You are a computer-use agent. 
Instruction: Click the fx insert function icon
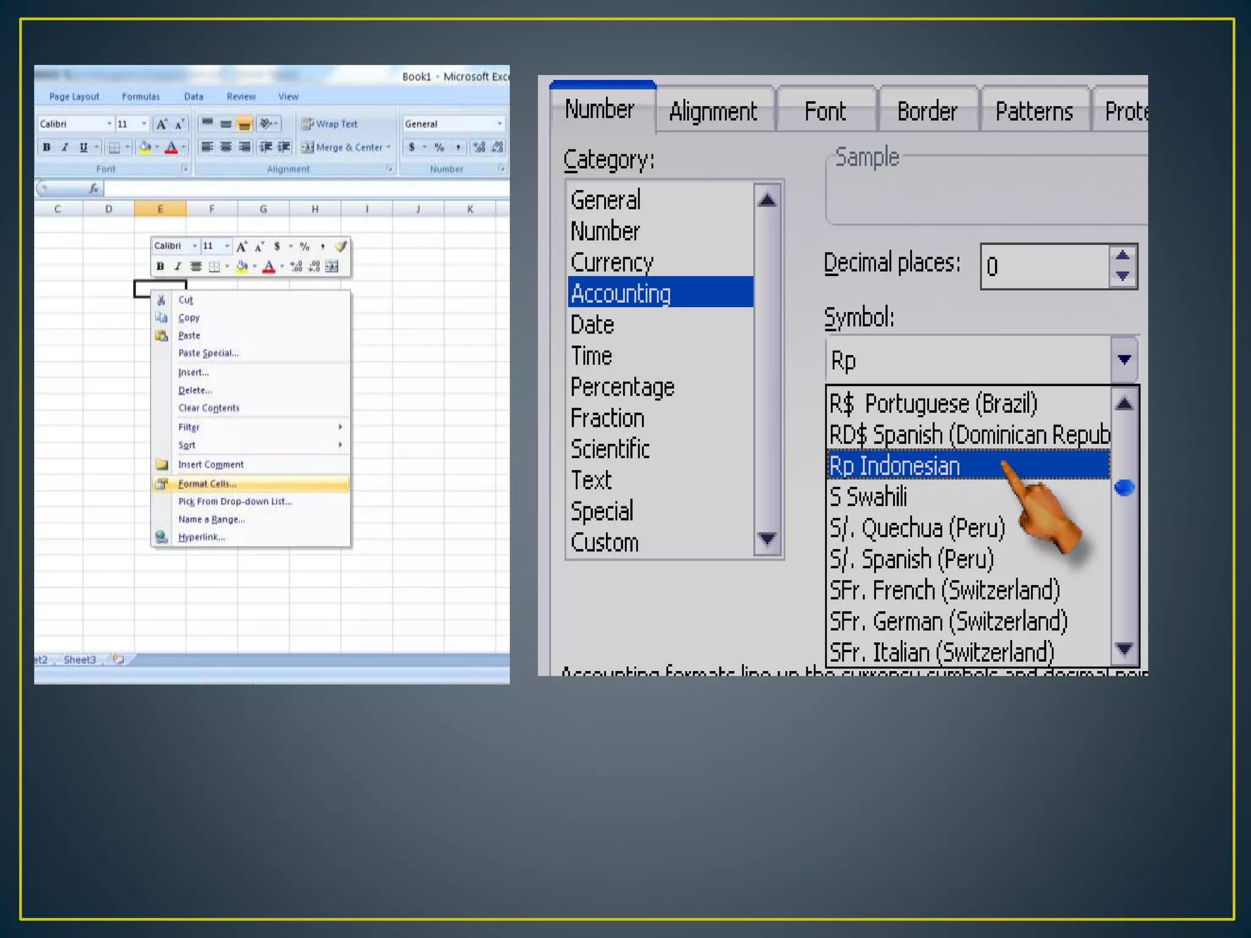[93, 189]
